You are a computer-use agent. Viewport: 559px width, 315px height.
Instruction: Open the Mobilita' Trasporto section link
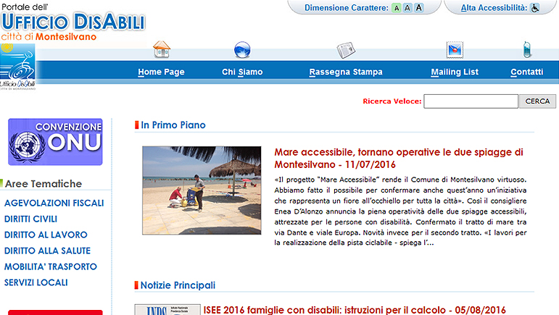(x=51, y=266)
